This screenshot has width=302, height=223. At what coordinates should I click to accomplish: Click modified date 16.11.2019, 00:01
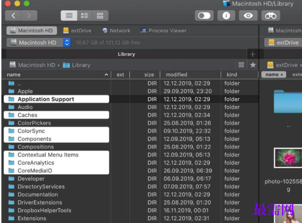(x=186, y=210)
